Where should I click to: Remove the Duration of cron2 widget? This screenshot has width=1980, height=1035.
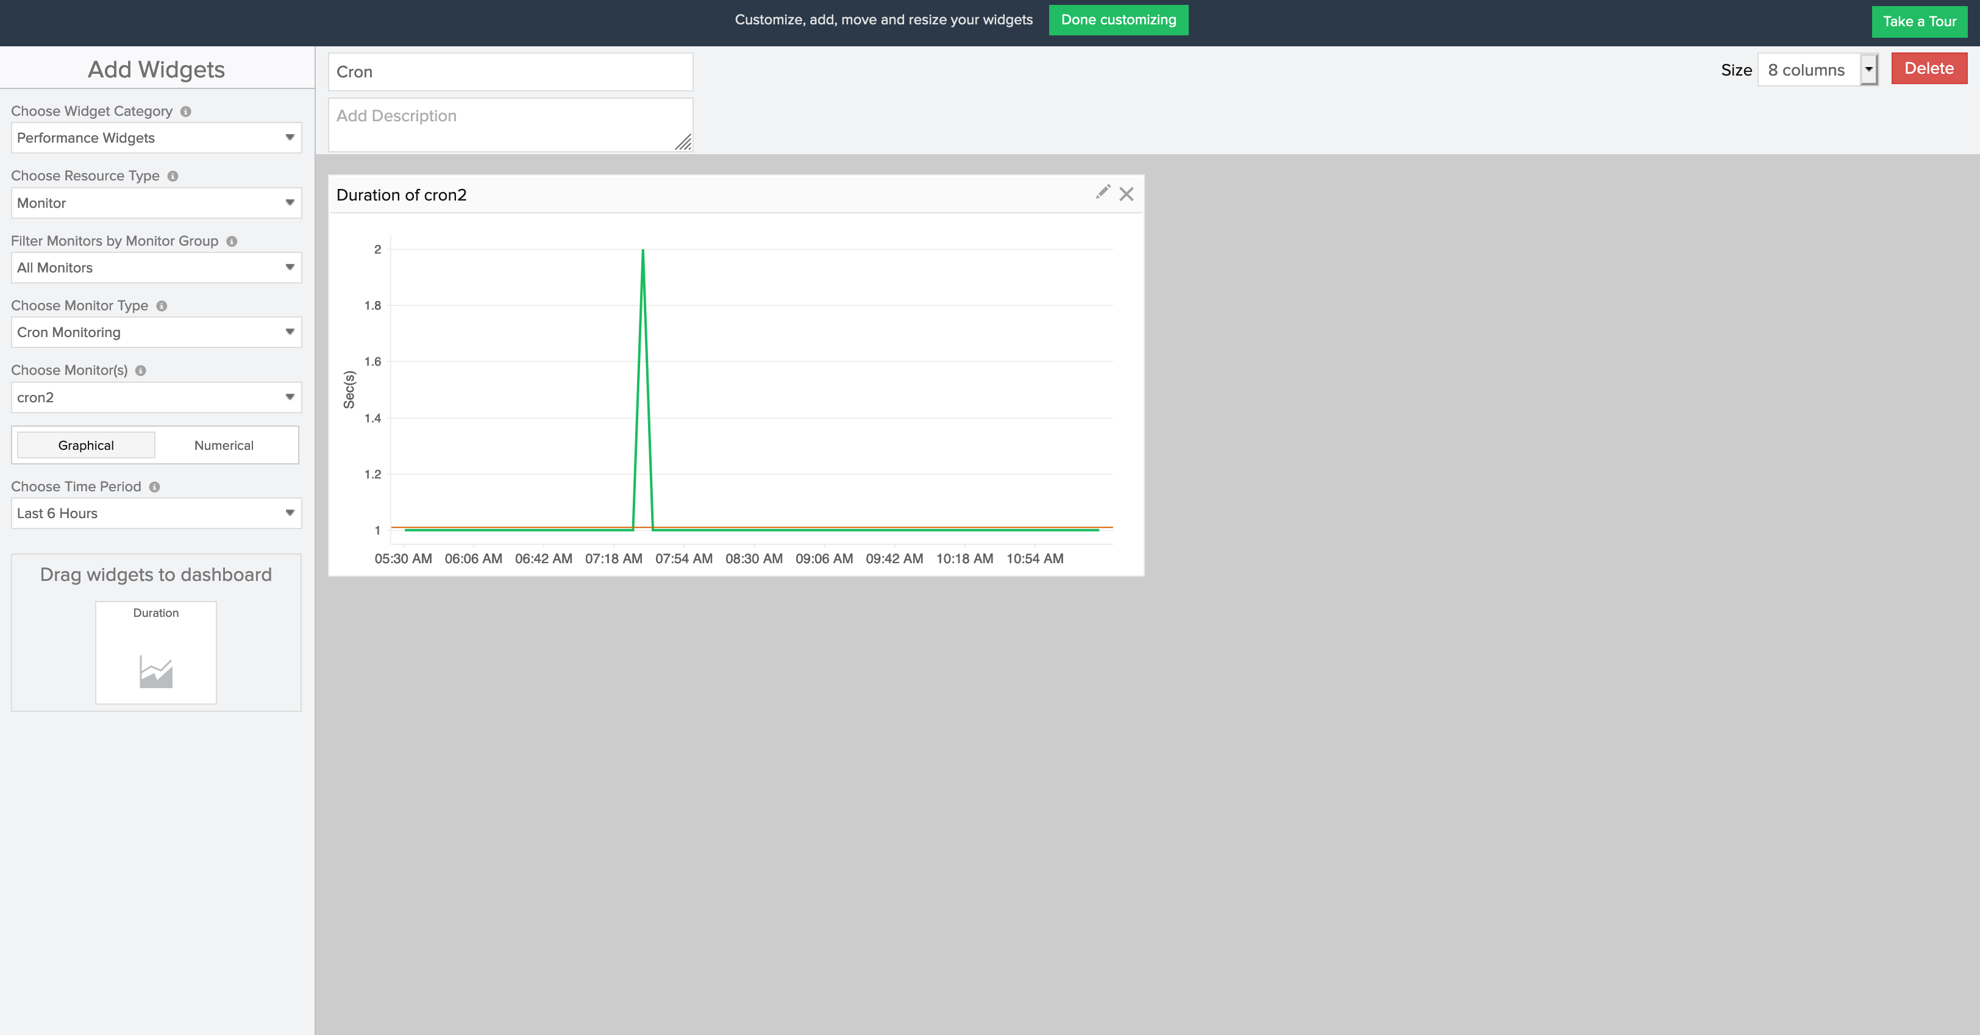point(1126,194)
